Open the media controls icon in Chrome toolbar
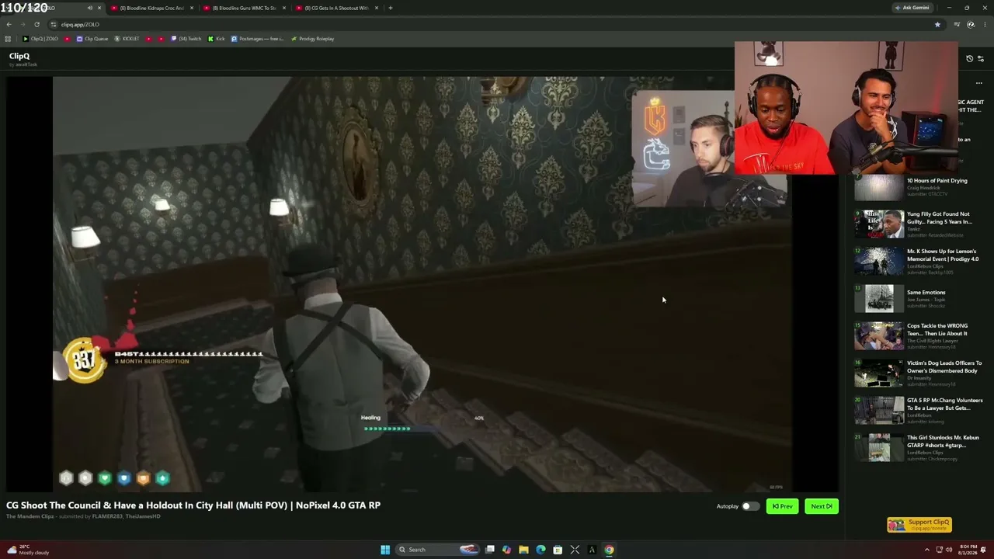Viewport: 994px width, 559px height. click(x=957, y=24)
